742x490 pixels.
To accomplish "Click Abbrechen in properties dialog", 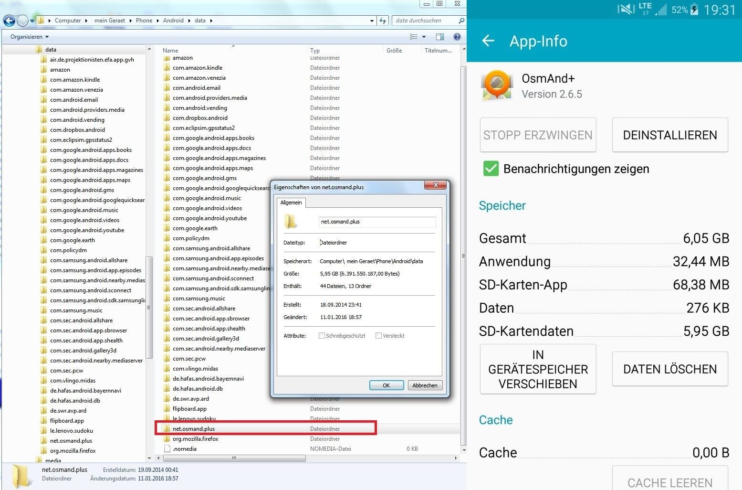I will coord(425,385).
